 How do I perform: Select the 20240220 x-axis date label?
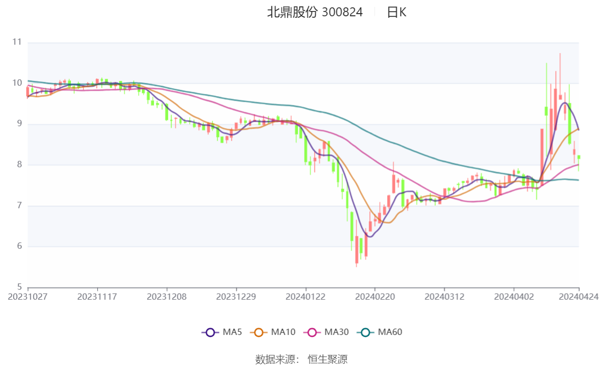point(375,297)
